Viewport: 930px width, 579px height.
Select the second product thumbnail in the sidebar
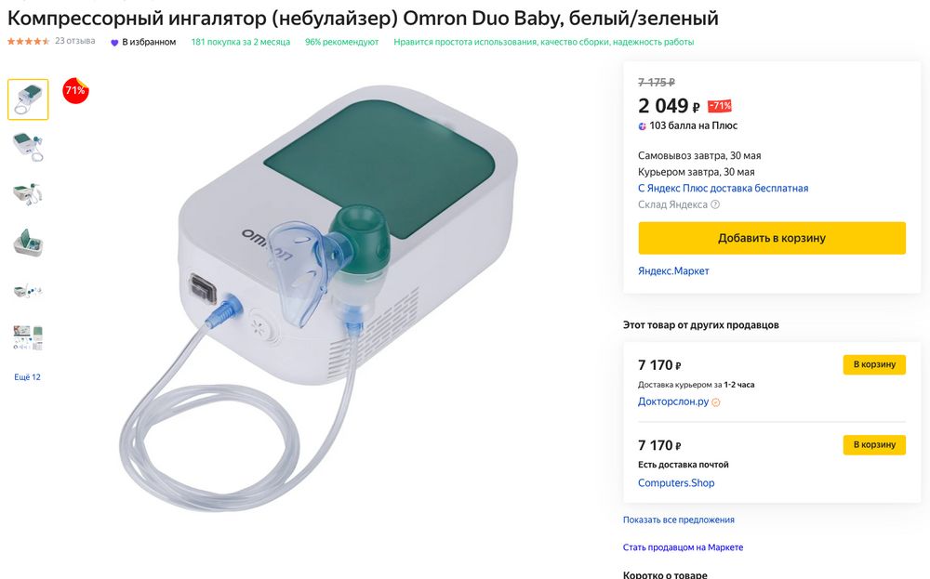pos(28,145)
